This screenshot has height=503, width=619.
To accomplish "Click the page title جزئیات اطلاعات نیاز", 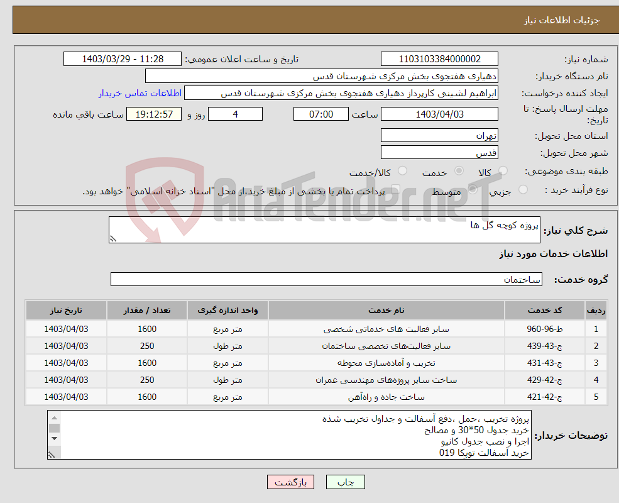I will 561,20.
